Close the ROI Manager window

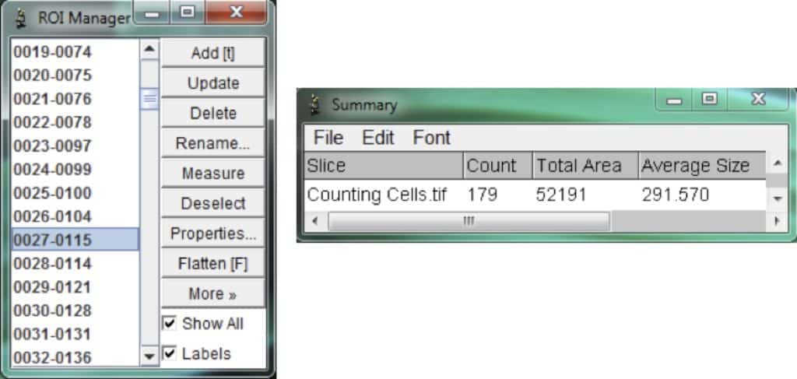[237, 12]
